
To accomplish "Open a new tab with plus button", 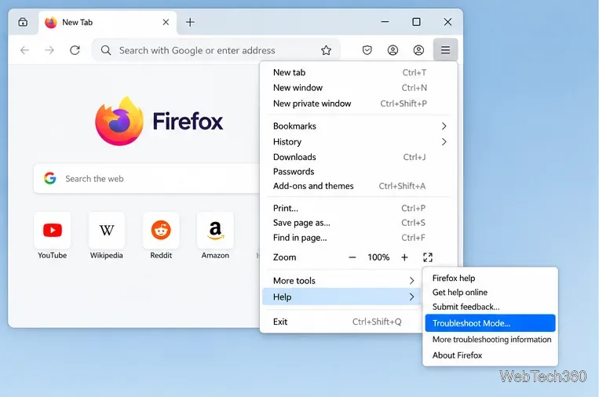I will pos(190,22).
